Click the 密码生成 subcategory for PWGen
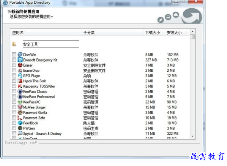This screenshot has width=227, height=166. (91, 129)
